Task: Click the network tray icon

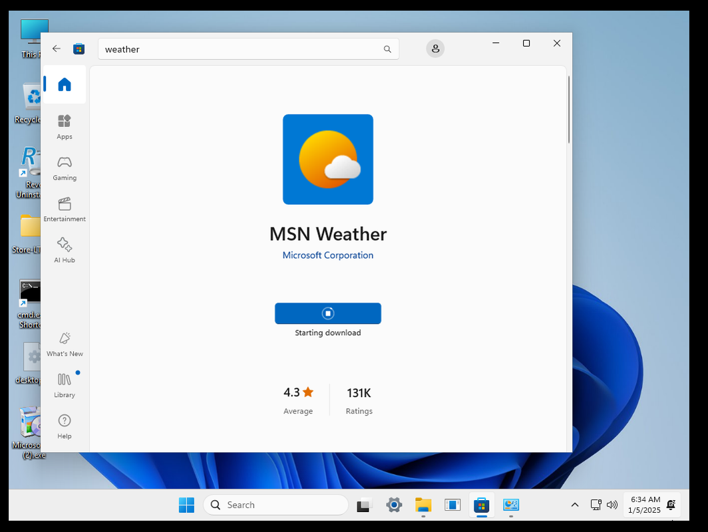Action: [x=596, y=505]
